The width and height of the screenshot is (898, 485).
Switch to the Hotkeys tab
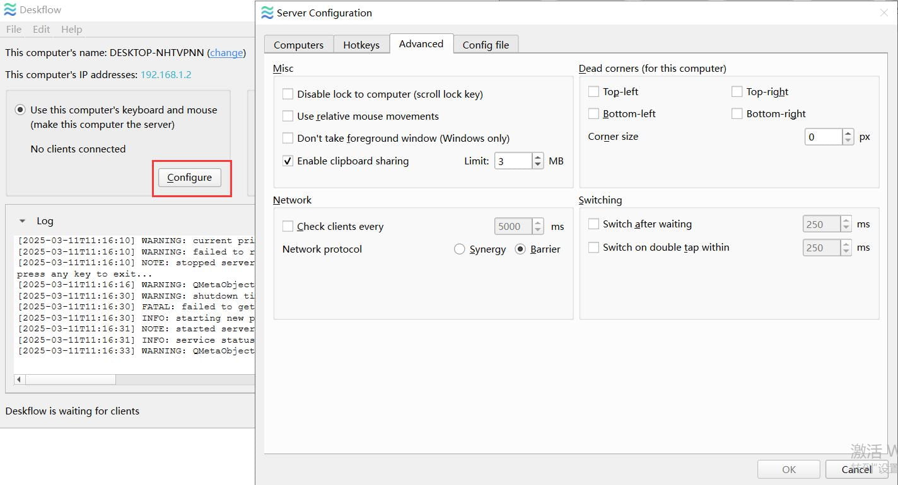[361, 45]
